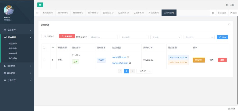Click the 退出 logout icon
This screenshot has height=111, width=238.
coord(231,13)
